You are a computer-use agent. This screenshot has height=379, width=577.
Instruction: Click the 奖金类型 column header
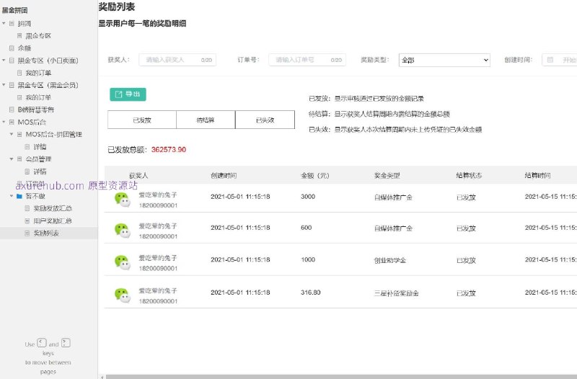pos(387,176)
